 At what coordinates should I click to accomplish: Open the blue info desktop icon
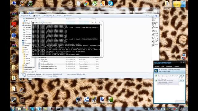click(14, 36)
